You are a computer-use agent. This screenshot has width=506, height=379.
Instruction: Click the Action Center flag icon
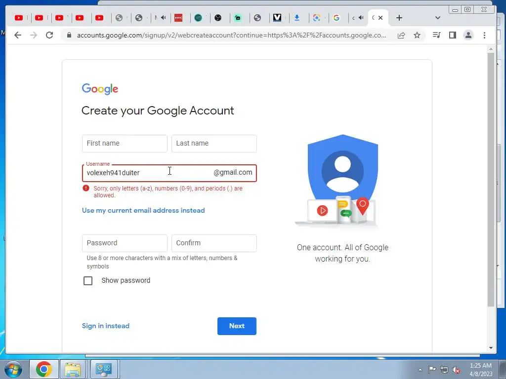pos(432,370)
